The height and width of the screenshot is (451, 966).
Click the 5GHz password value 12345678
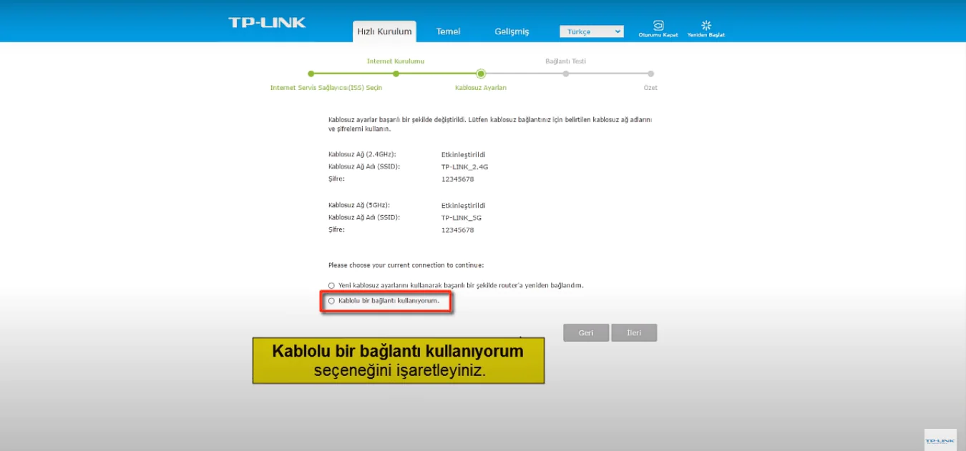[457, 229]
